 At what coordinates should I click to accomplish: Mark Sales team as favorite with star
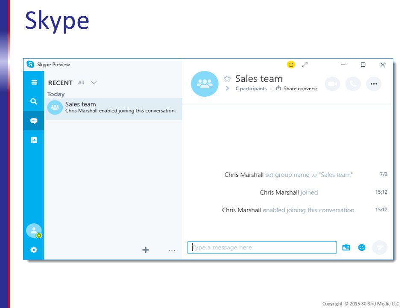(x=227, y=79)
